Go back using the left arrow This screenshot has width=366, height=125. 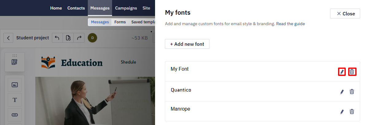[8, 38]
